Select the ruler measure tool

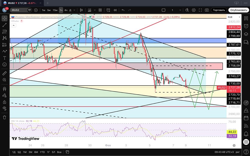point(4,73)
